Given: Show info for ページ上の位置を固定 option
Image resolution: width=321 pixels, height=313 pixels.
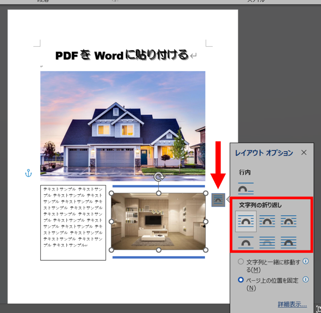Looking at the screenshot, I should [306, 280].
